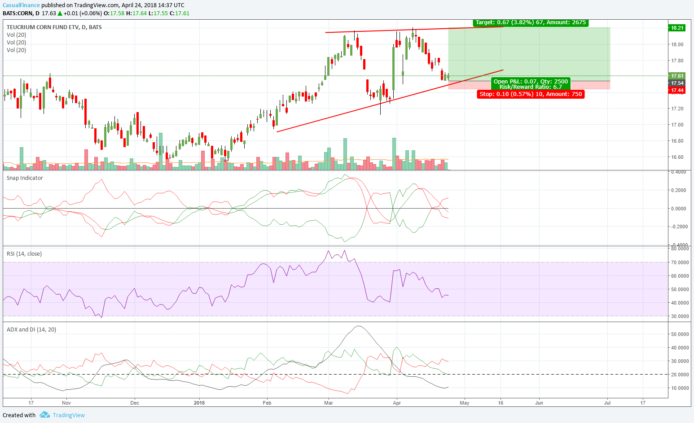Open the CasualFinance author link

click(x=22, y=5)
